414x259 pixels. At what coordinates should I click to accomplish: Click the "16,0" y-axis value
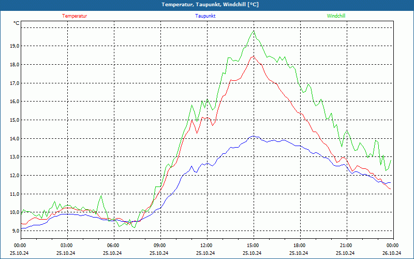click(15, 102)
